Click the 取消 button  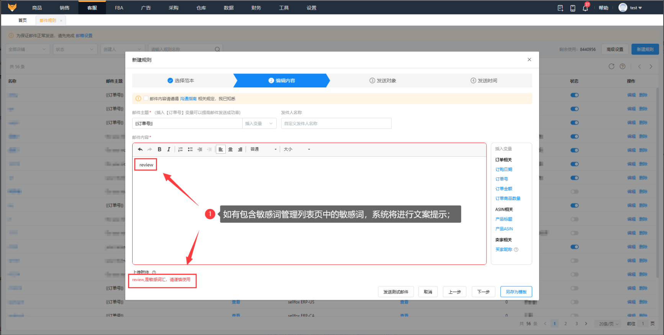point(428,292)
